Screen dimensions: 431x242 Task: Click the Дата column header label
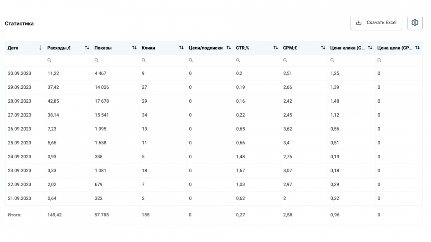pyautogui.click(x=13, y=48)
